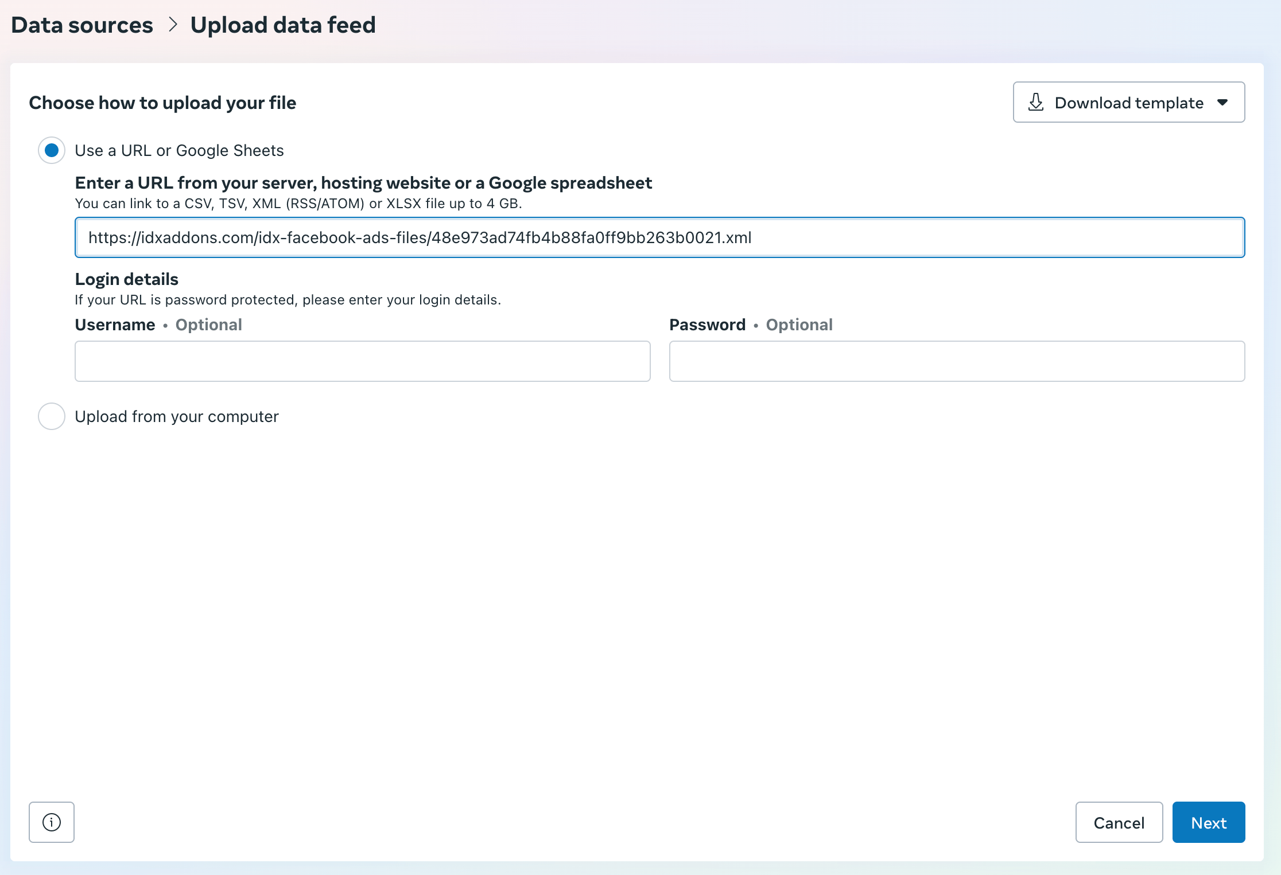
Task: Select Use a URL or Google Sheets radio
Action: 52,150
